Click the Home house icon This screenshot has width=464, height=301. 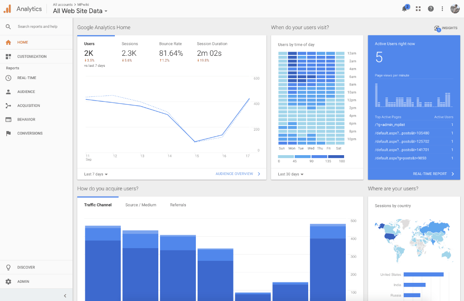tap(8, 42)
